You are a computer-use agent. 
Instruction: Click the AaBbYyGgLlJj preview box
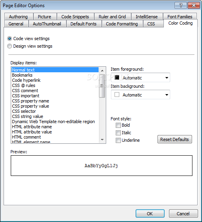(x=101, y=166)
